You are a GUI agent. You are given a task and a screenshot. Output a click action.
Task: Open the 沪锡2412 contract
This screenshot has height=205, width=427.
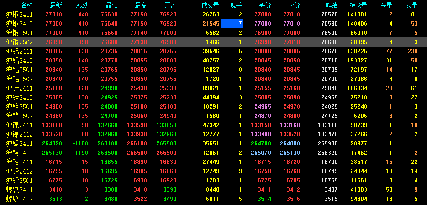click(x=19, y=153)
